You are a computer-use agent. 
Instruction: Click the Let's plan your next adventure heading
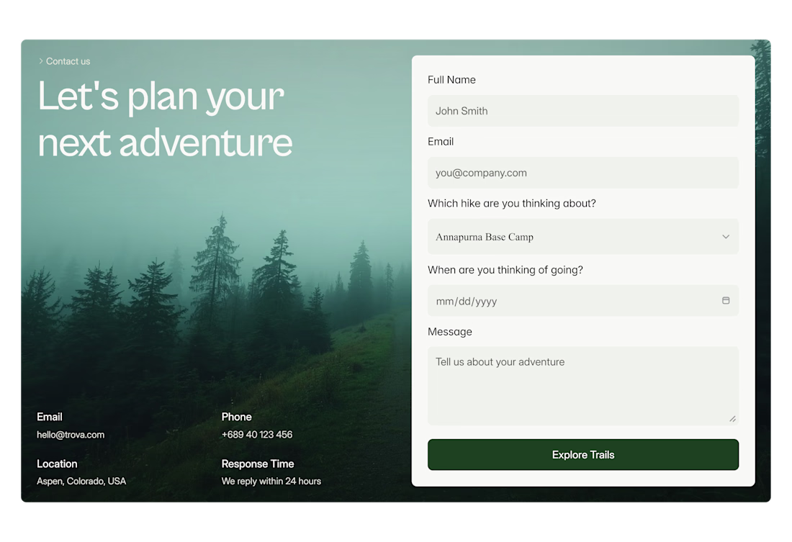(165, 119)
